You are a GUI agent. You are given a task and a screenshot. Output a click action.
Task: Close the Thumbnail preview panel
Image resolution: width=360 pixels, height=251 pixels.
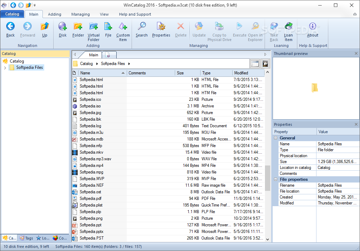click(356, 54)
